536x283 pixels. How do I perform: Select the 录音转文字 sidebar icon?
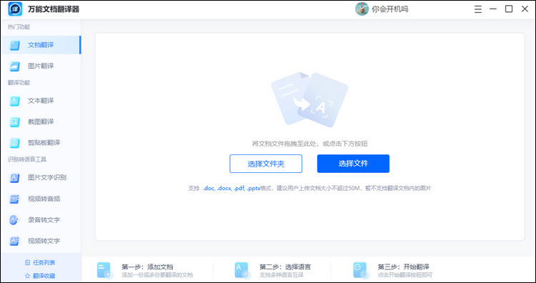(x=15, y=220)
